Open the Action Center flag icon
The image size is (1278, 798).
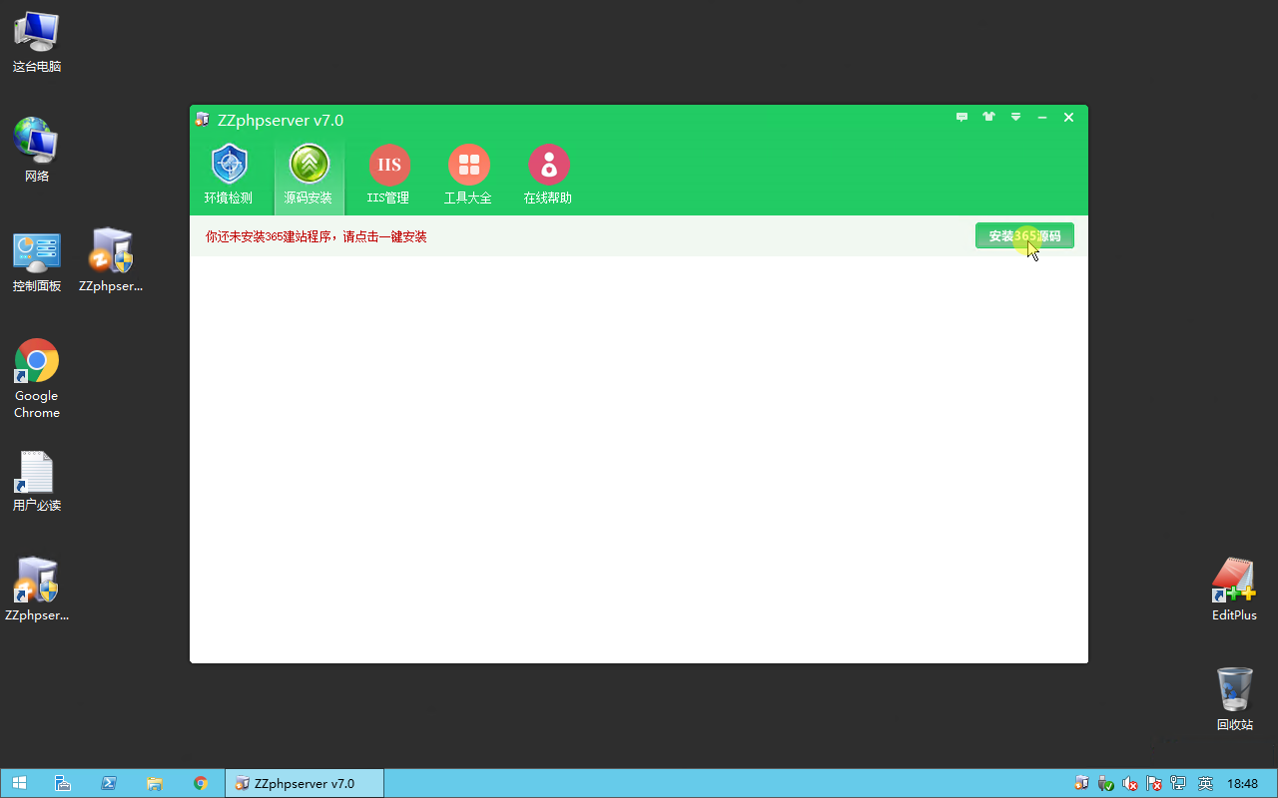(x=1154, y=783)
